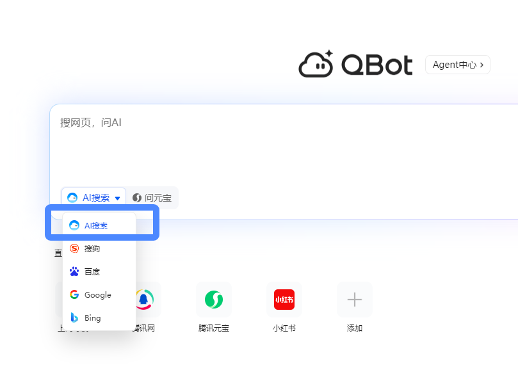Click the 腾讯元宝 label under its tile

[x=214, y=328]
